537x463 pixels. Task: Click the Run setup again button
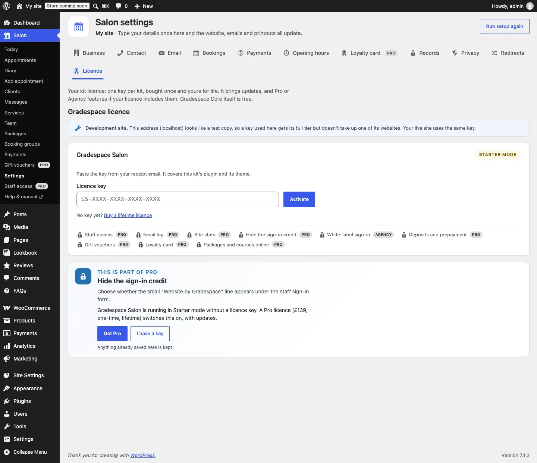pos(505,26)
